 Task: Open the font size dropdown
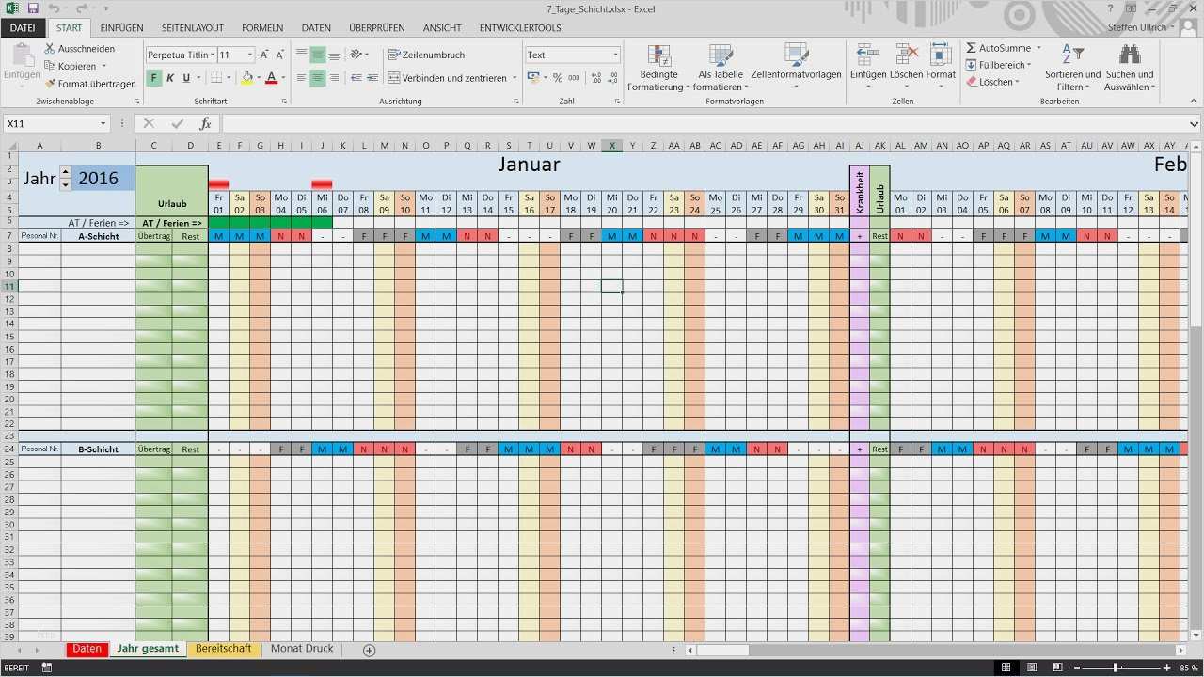[250, 55]
